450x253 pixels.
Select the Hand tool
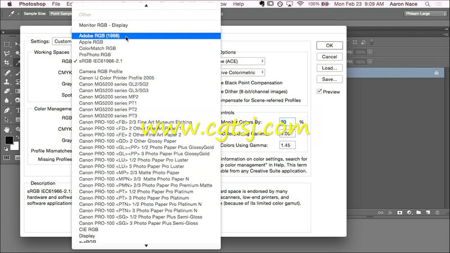[x=7, y=129]
